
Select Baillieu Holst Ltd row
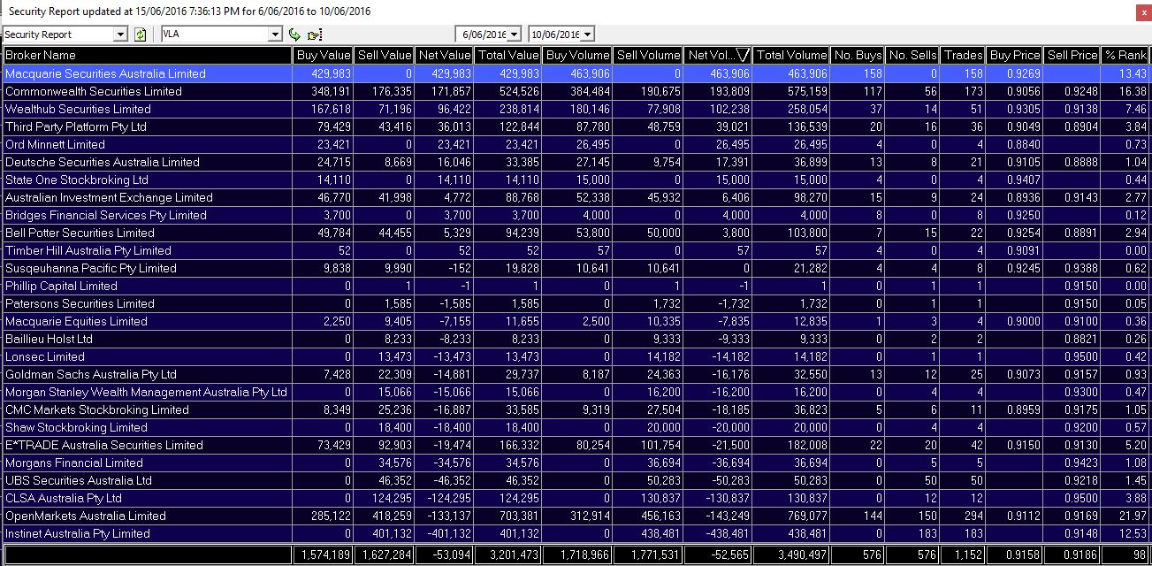[576, 339]
